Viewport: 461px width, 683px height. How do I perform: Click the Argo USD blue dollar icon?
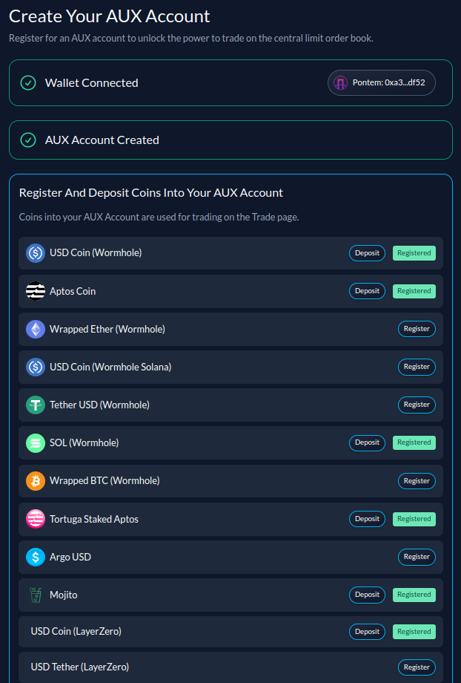36,557
